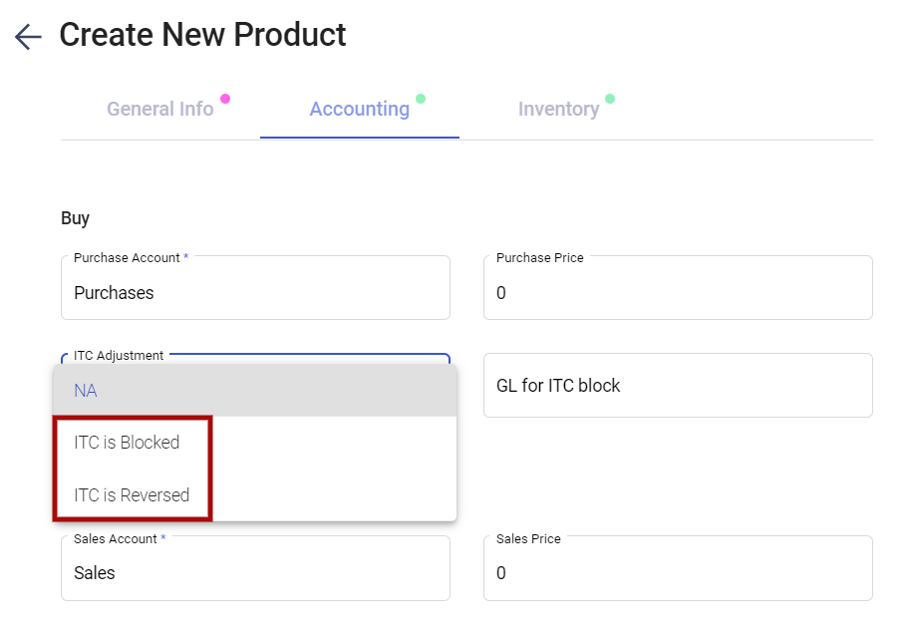Select the Accounting tab
This screenshot has height=630, width=906.
(360, 109)
